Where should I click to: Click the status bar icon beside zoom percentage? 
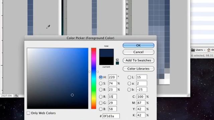(16, 96)
